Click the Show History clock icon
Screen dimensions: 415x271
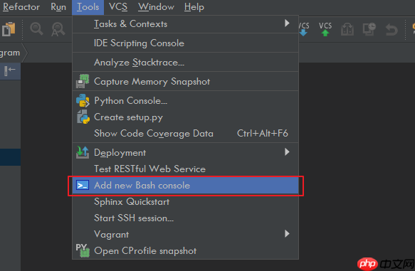(x=369, y=29)
